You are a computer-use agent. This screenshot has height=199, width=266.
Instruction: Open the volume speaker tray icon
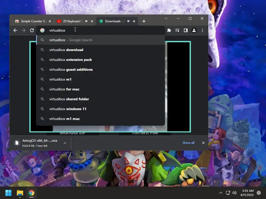pyautogui.click(x=234, y=193)
